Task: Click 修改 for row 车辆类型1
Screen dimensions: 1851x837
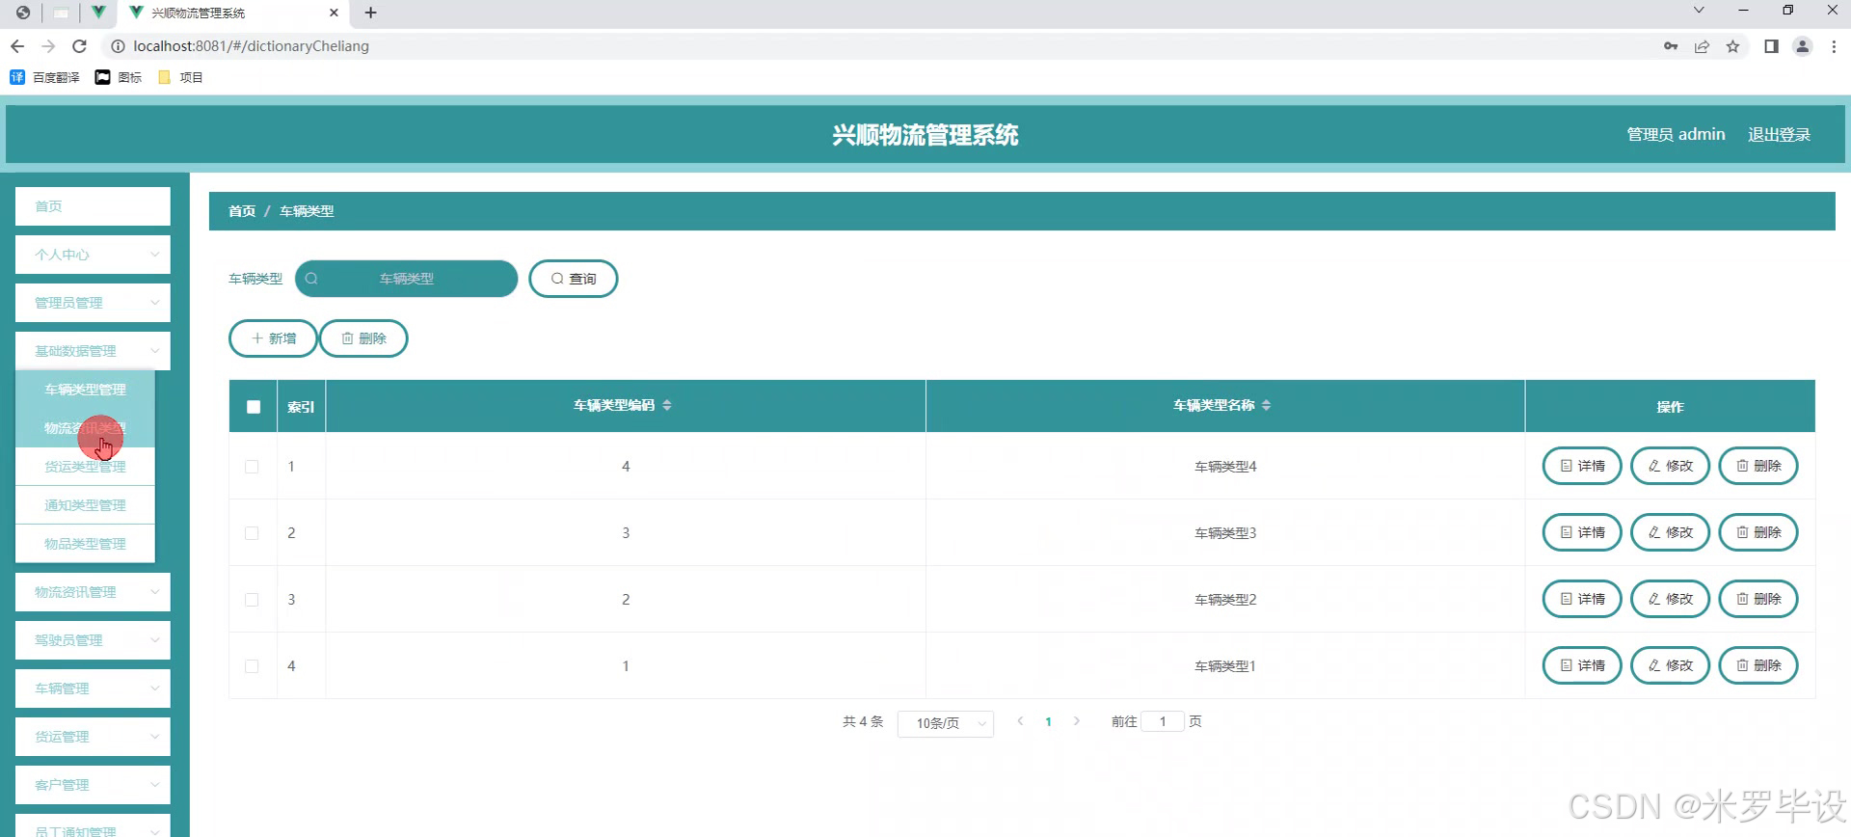Action: tap(1670, 665)
